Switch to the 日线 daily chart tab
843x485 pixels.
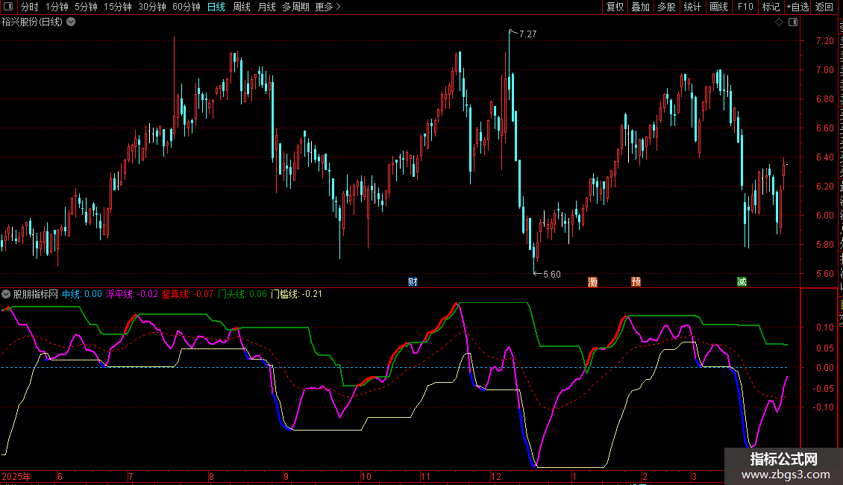tap(216, 7)
